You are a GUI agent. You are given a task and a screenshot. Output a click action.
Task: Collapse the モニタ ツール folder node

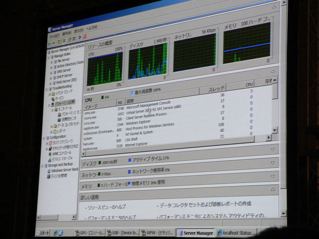52,110
